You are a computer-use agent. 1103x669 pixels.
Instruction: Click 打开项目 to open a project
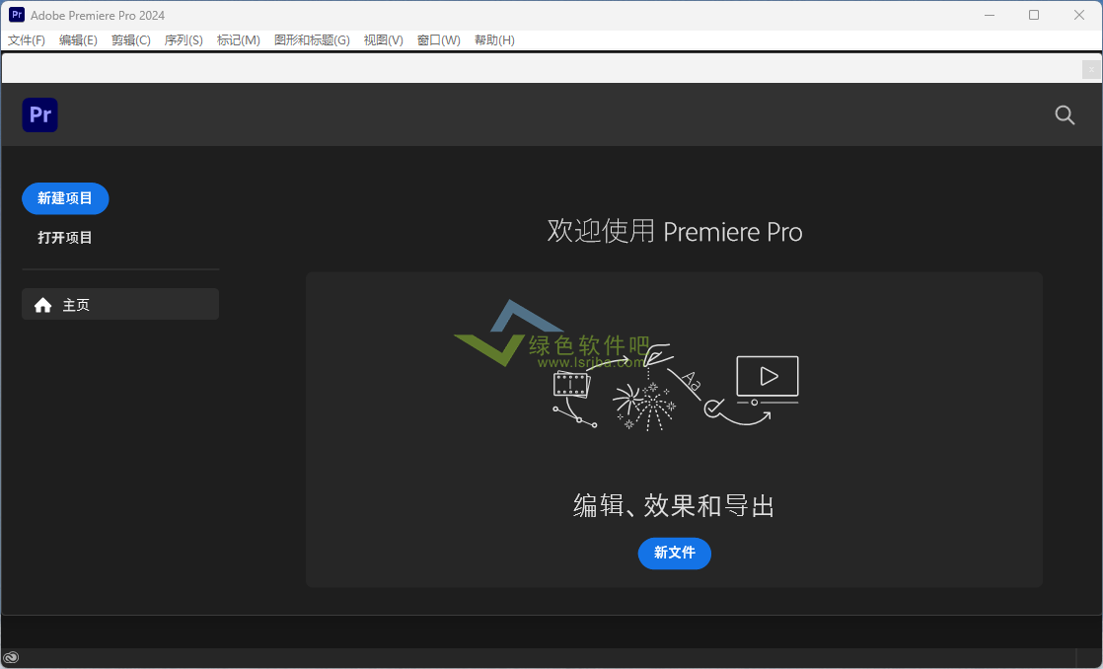[65, 238]
